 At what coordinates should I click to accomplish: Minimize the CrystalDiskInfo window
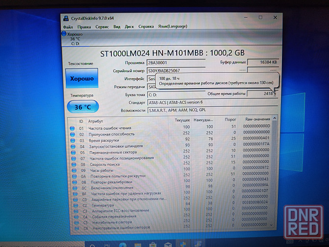click(246, 18)
